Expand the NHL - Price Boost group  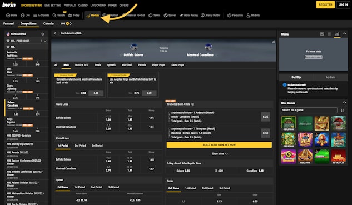click(45, 41)
